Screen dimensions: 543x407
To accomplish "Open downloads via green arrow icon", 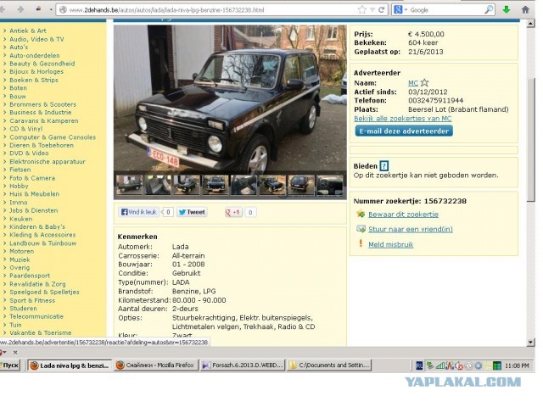I will [507, 10].
